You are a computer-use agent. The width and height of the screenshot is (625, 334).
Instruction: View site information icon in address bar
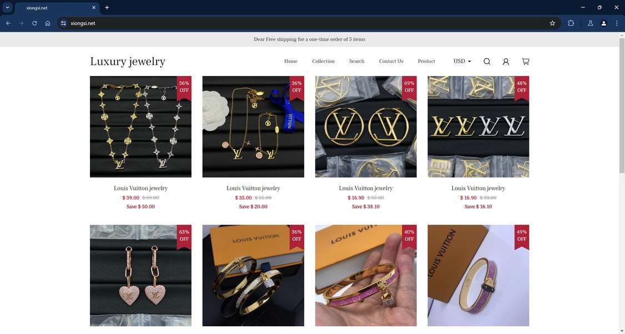[x=63, y=23]
